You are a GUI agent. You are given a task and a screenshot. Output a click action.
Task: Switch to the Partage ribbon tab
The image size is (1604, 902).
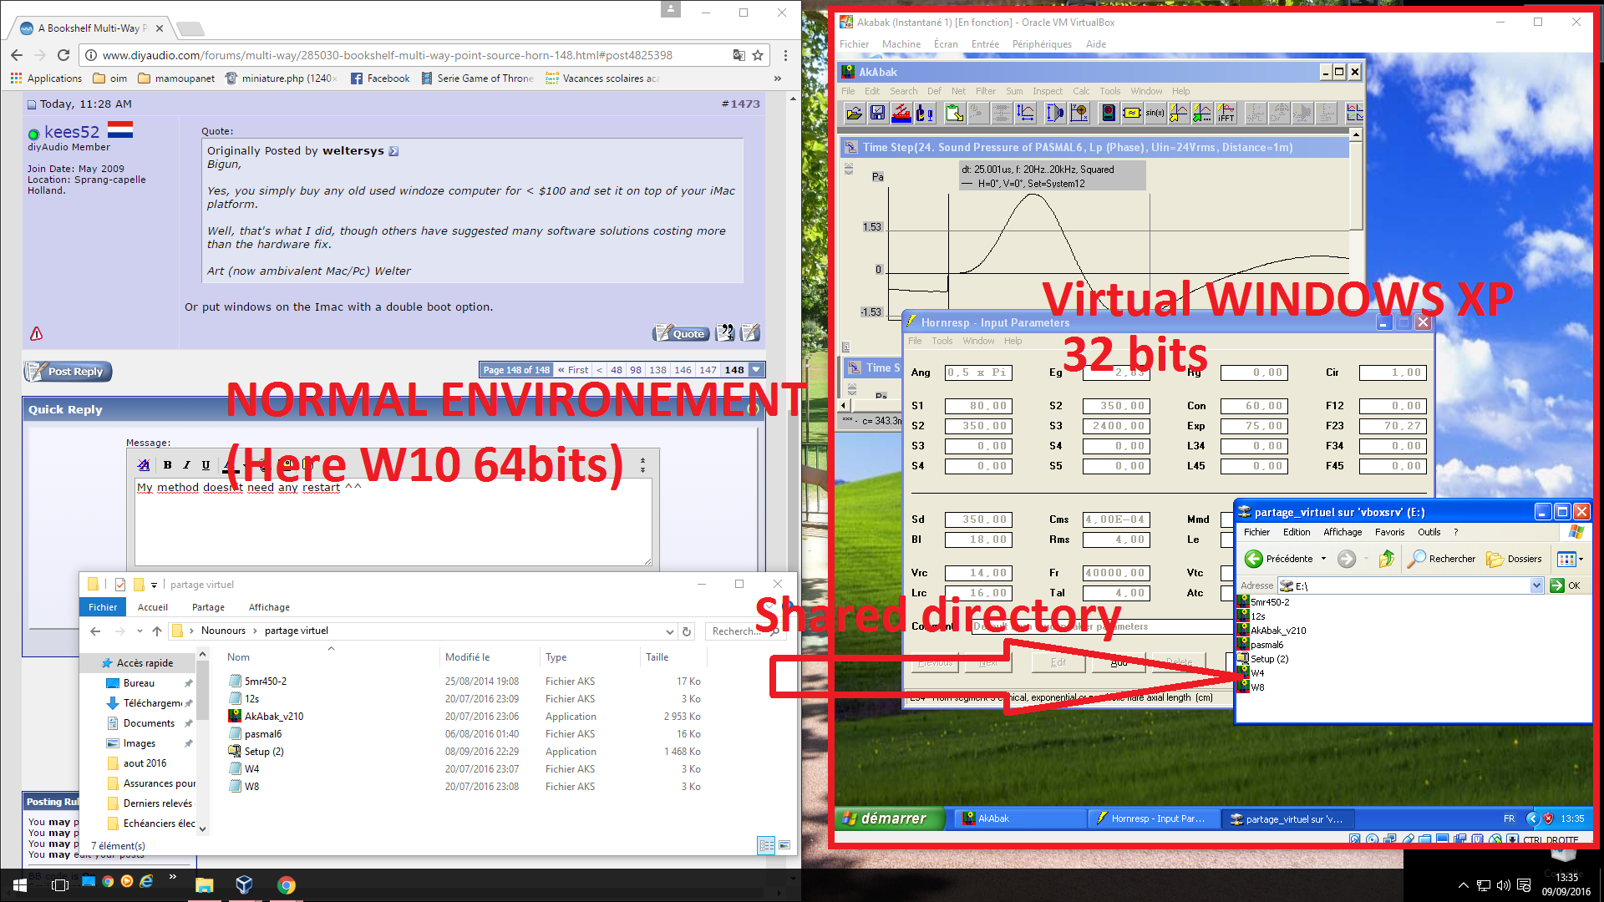[208, 607]
